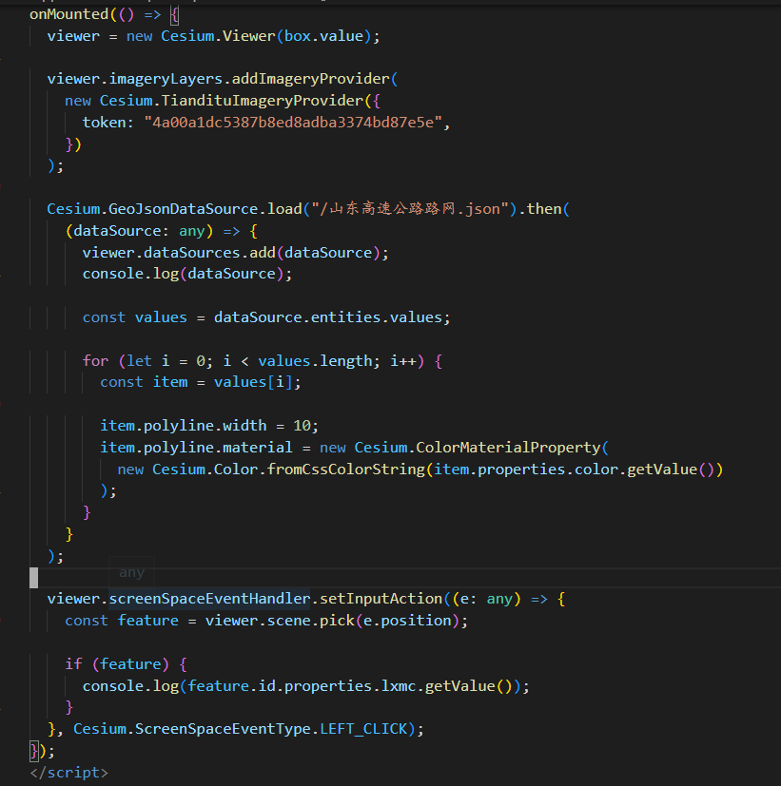Click the '/山东高速公路路网.json' file path string
This screenshot has height=786, width=781.
(x=410, y=209)
